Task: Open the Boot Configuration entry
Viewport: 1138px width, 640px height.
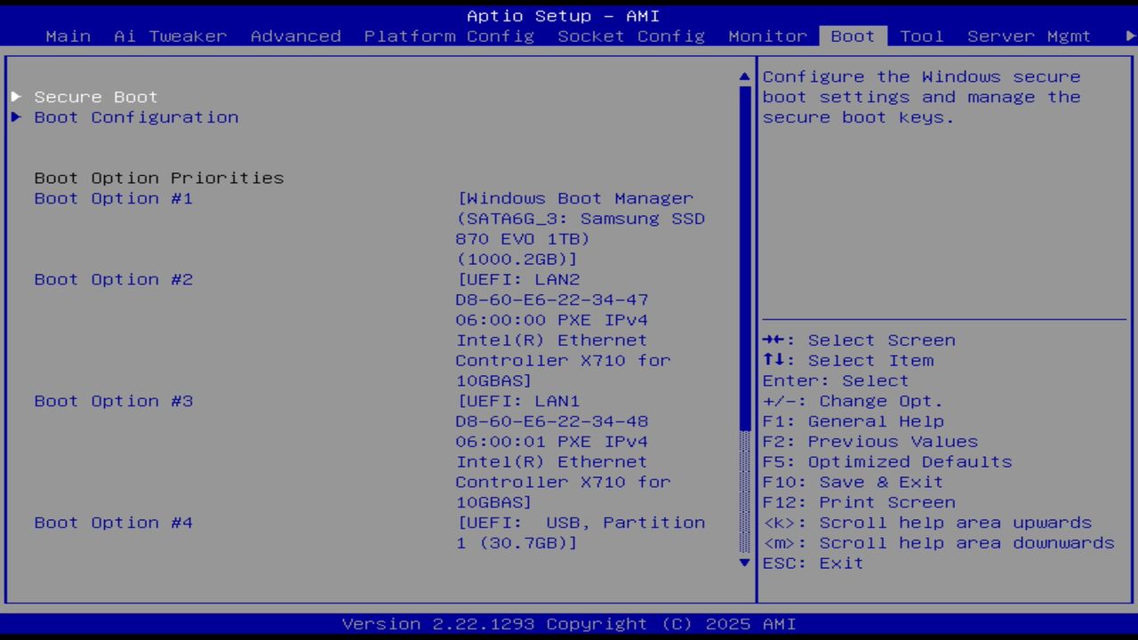Action: tap(135, 116)
